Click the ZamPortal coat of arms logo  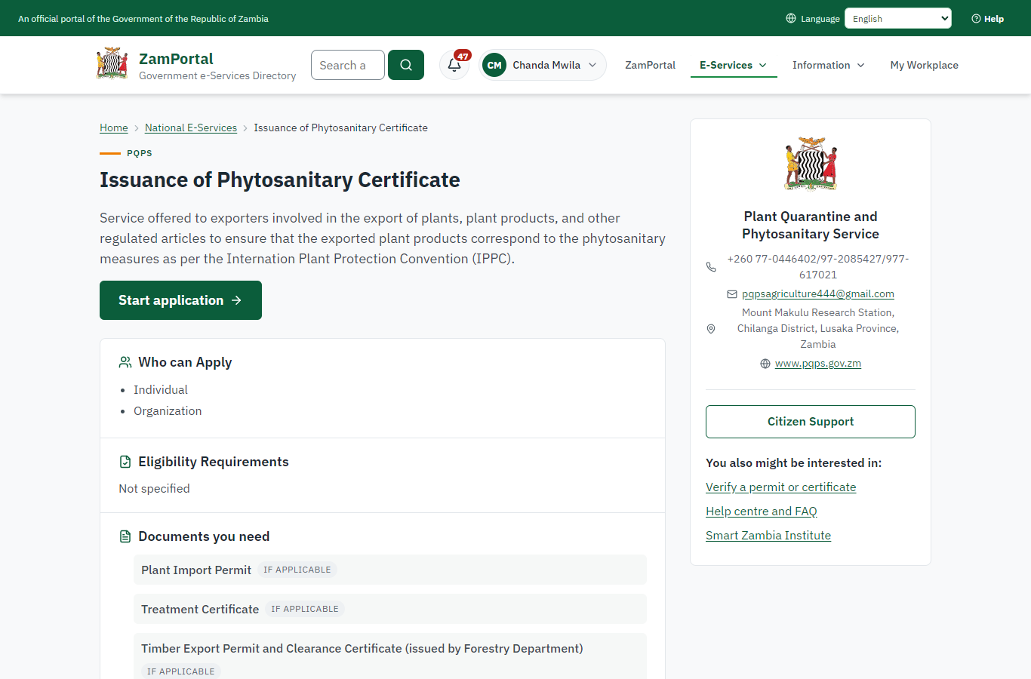pyautogui.click(x=112, y=64)
